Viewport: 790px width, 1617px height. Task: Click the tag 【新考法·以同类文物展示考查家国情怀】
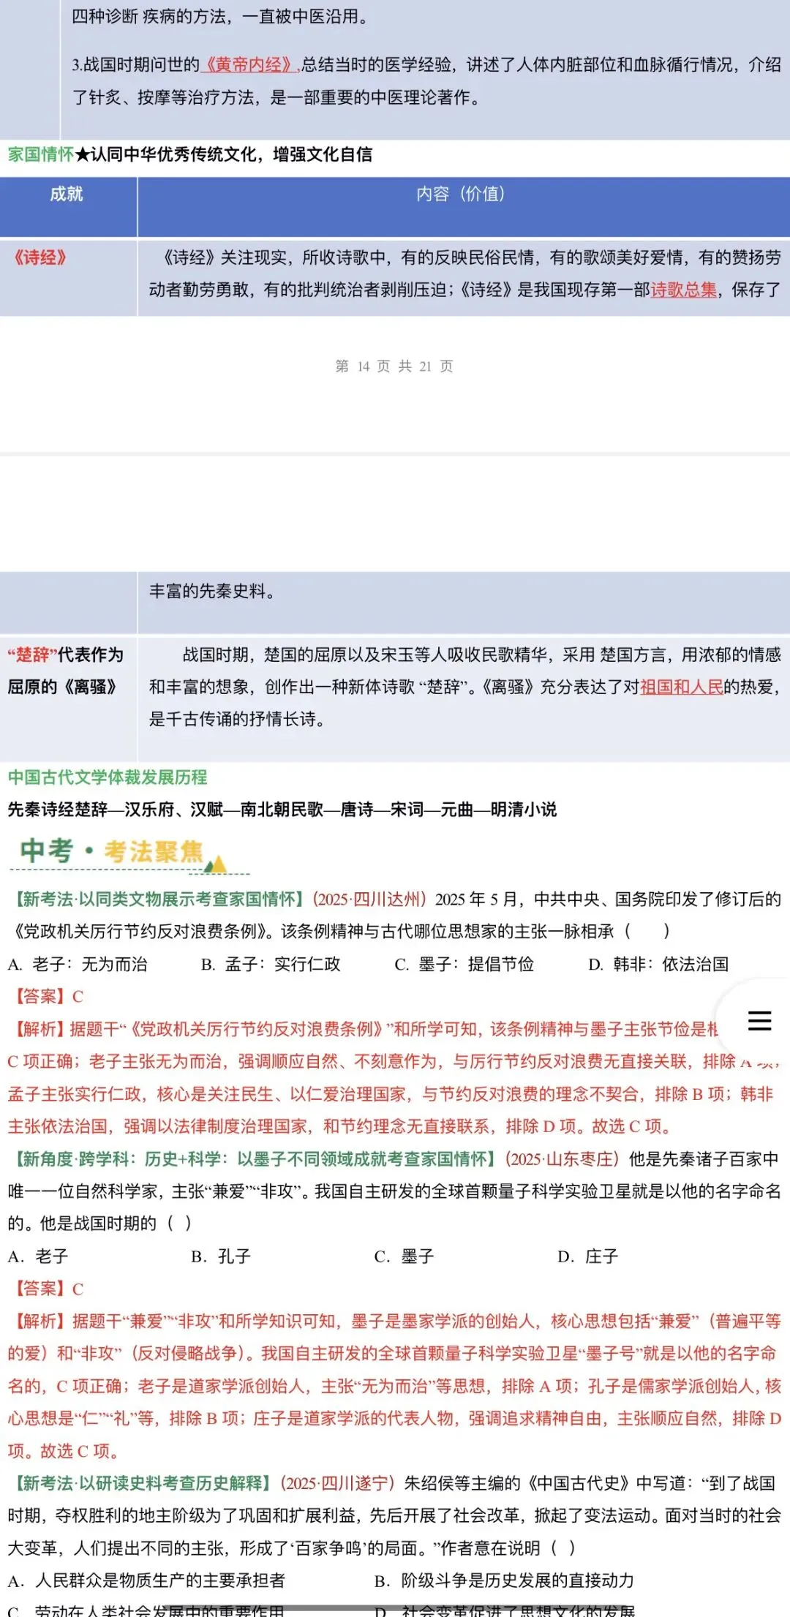[158, 899]
